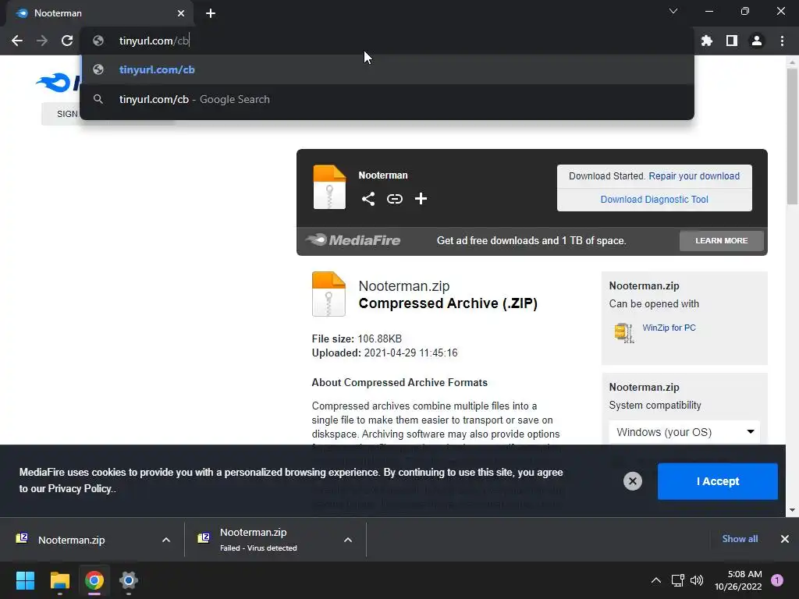Expand options for failed Nooterman.zip download
This screenshot has height=599, width=799.
(x=348, y=540)
